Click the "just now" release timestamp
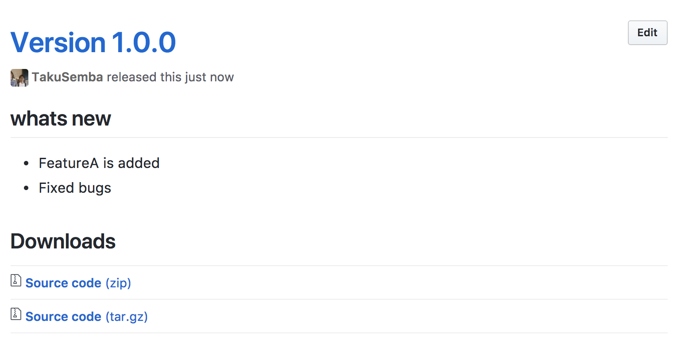 209,77
